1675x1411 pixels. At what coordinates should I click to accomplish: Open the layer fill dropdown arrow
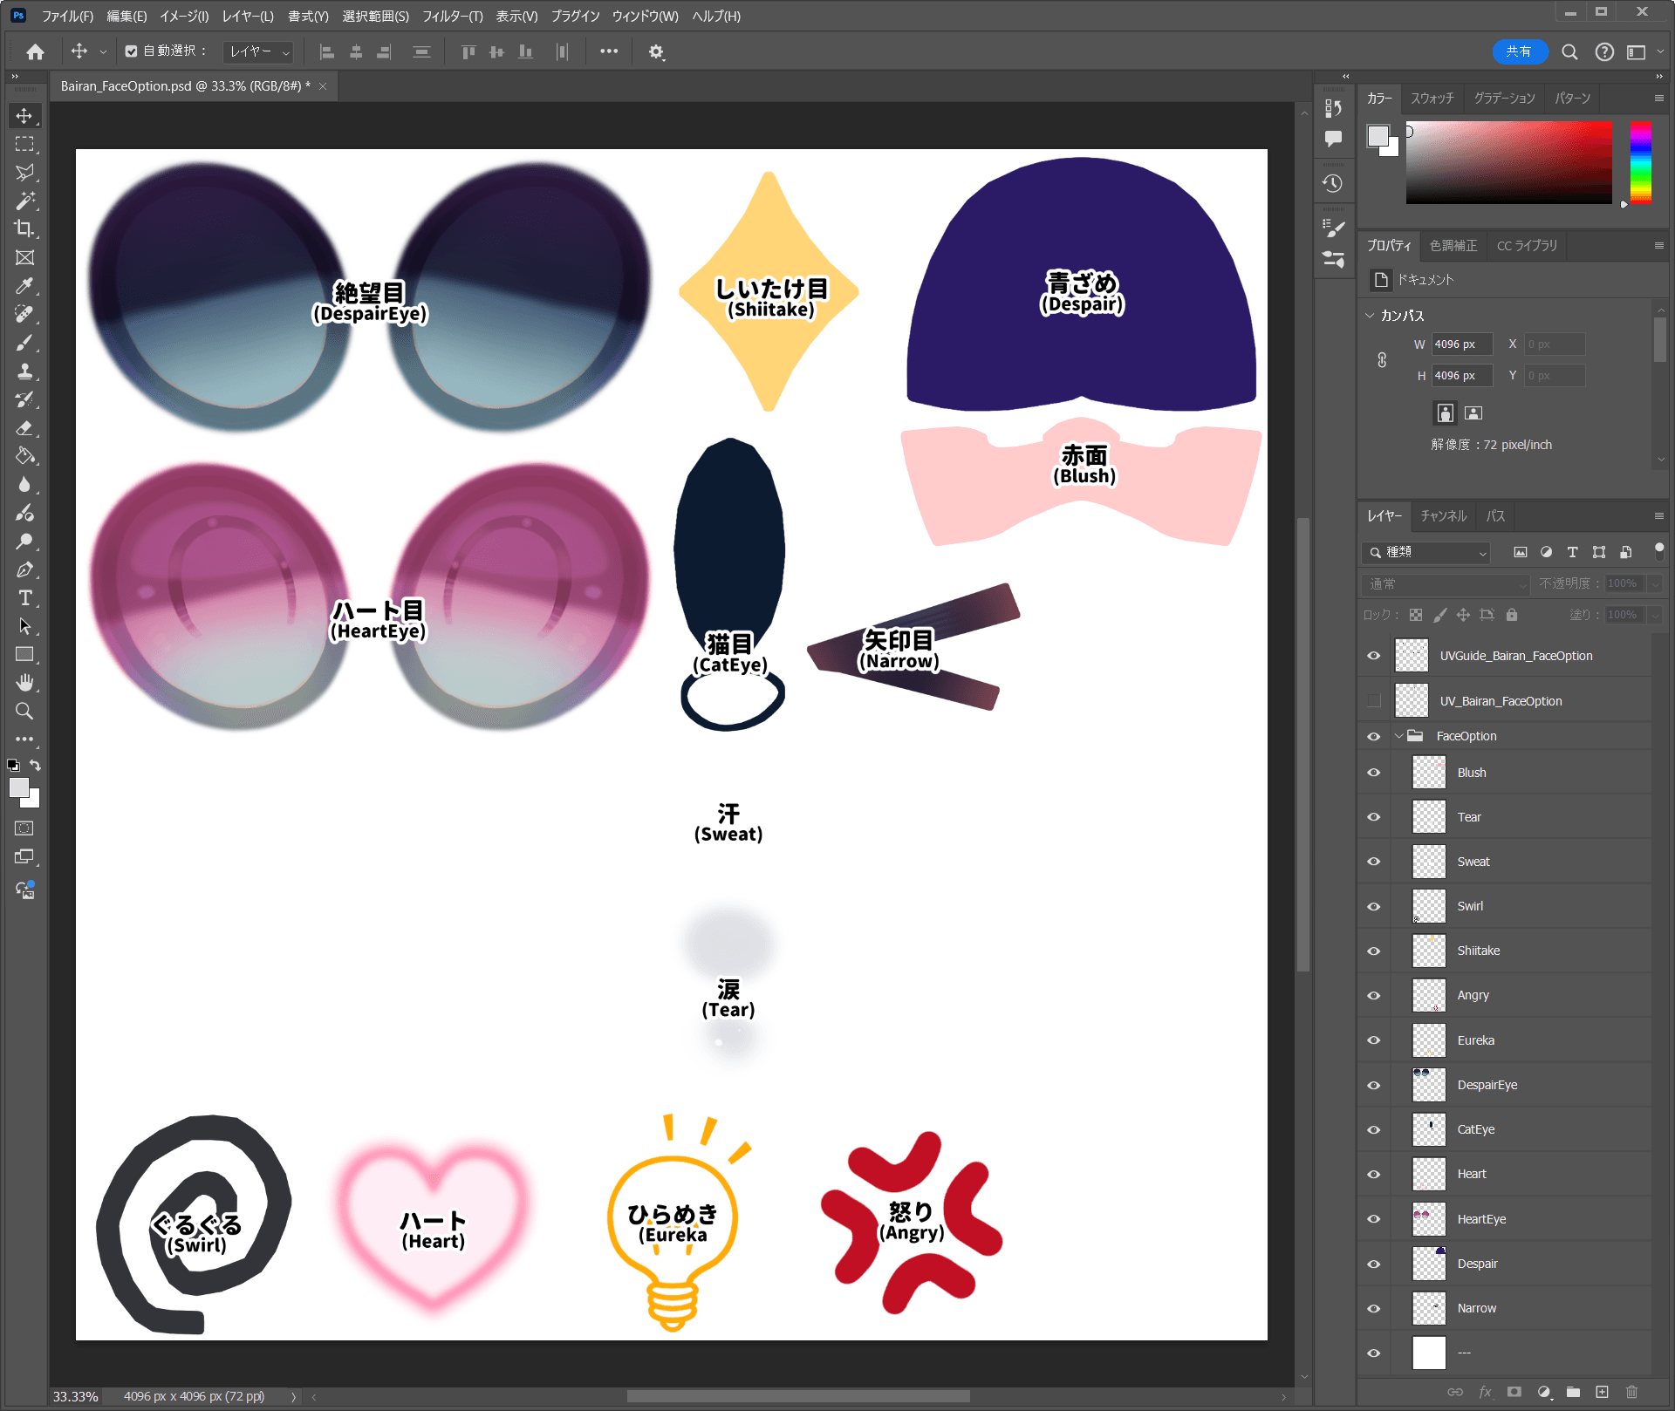pyautogui.click(x=1654, y=615)
